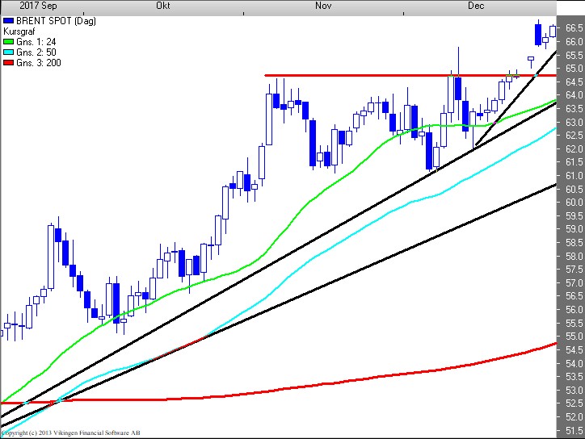Click the 'Nov' month label
Screen dimensions: 585x439
click(323, 6)
